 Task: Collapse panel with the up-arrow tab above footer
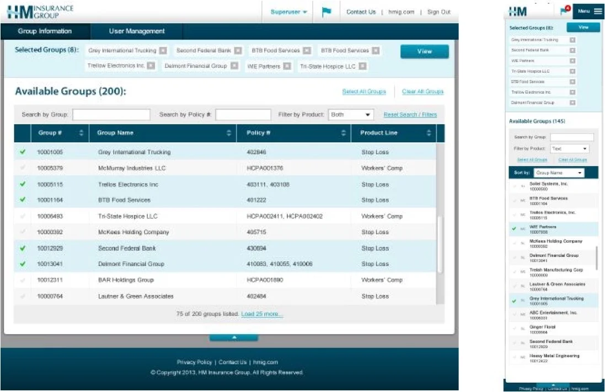coord(234,337)
